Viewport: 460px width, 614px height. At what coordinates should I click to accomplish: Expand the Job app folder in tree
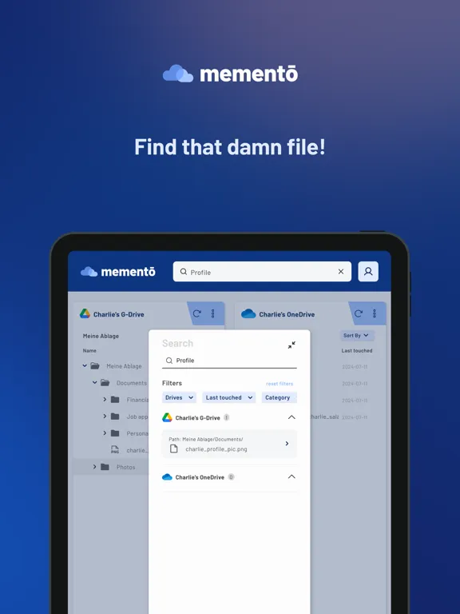coord(105,417)
